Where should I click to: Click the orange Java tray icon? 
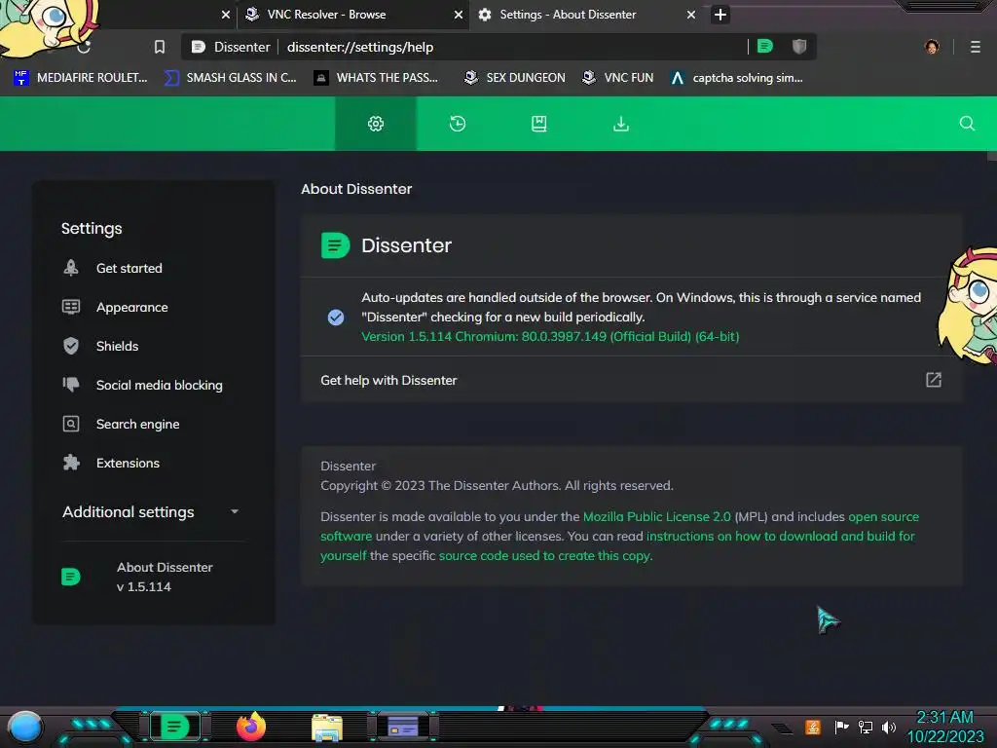pyautogui.click(x=813, y=727)
